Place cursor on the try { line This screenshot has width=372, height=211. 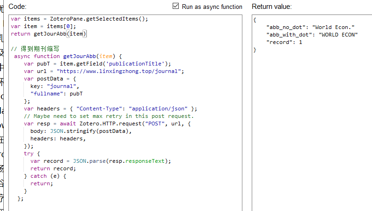point(32,153)
